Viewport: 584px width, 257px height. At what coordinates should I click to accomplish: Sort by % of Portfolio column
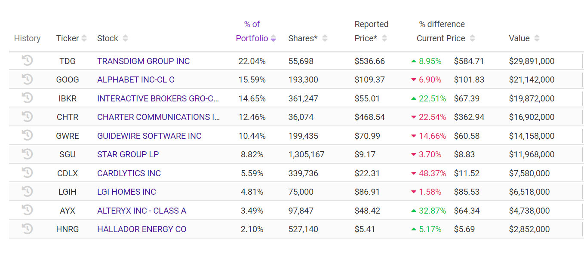point(273,38)
